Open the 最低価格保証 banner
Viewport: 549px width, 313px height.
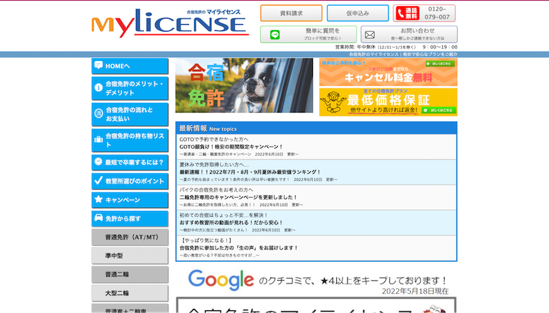pyautogui.click(x=388, y=102)
